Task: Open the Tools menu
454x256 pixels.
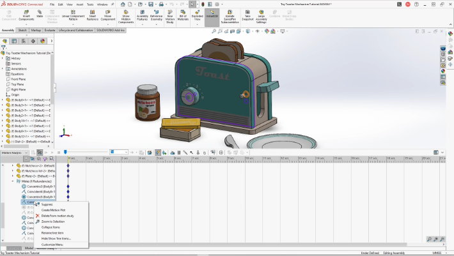Action: point(90,4)
